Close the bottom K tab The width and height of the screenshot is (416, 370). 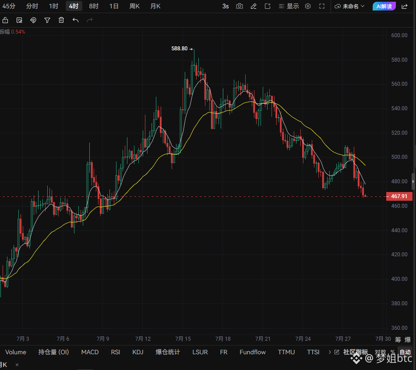[17, 365]
